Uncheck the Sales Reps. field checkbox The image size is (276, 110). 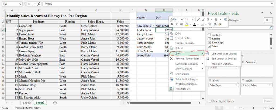pyautogui.click(x=209, y=43)
